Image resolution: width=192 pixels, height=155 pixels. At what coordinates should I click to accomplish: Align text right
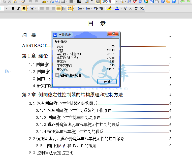(x=53, y=9)
